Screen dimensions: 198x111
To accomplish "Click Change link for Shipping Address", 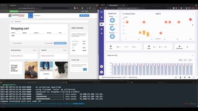I will (x=34, y=50).
